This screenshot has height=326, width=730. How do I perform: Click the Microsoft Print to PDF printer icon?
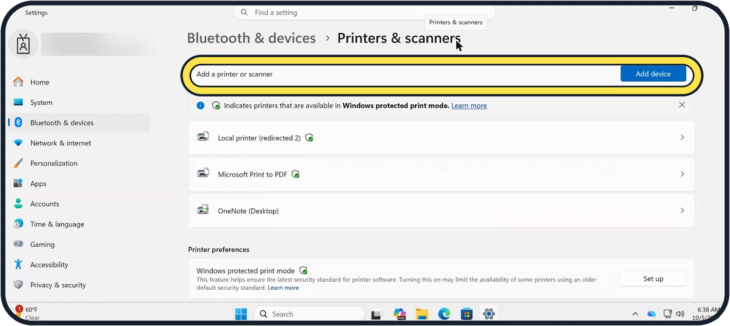coord(203,174)
